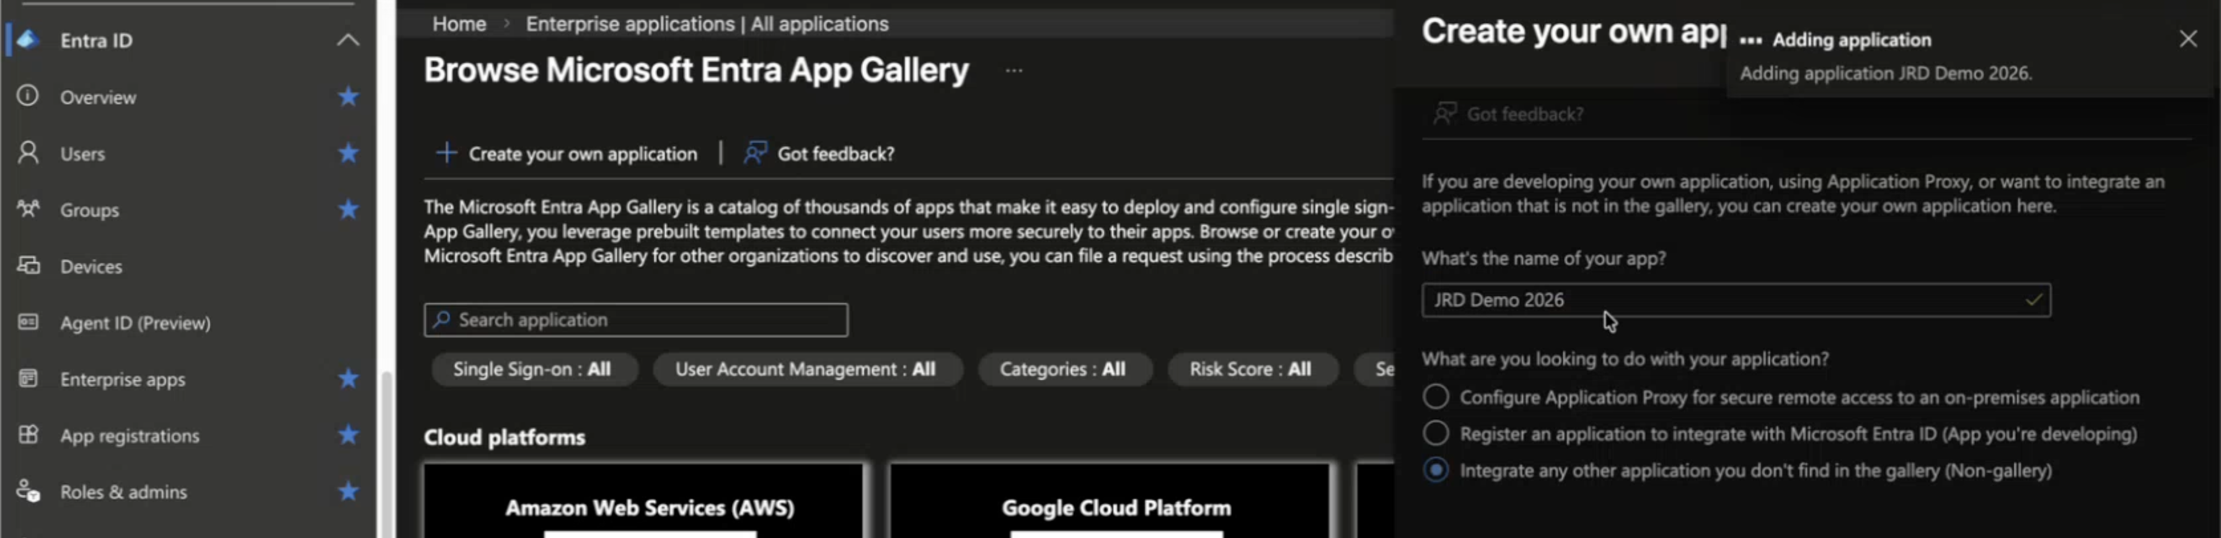Click the Agent ID (Preview) icon
Screen dimensions: 2221x538
click(x=28, y=322)
